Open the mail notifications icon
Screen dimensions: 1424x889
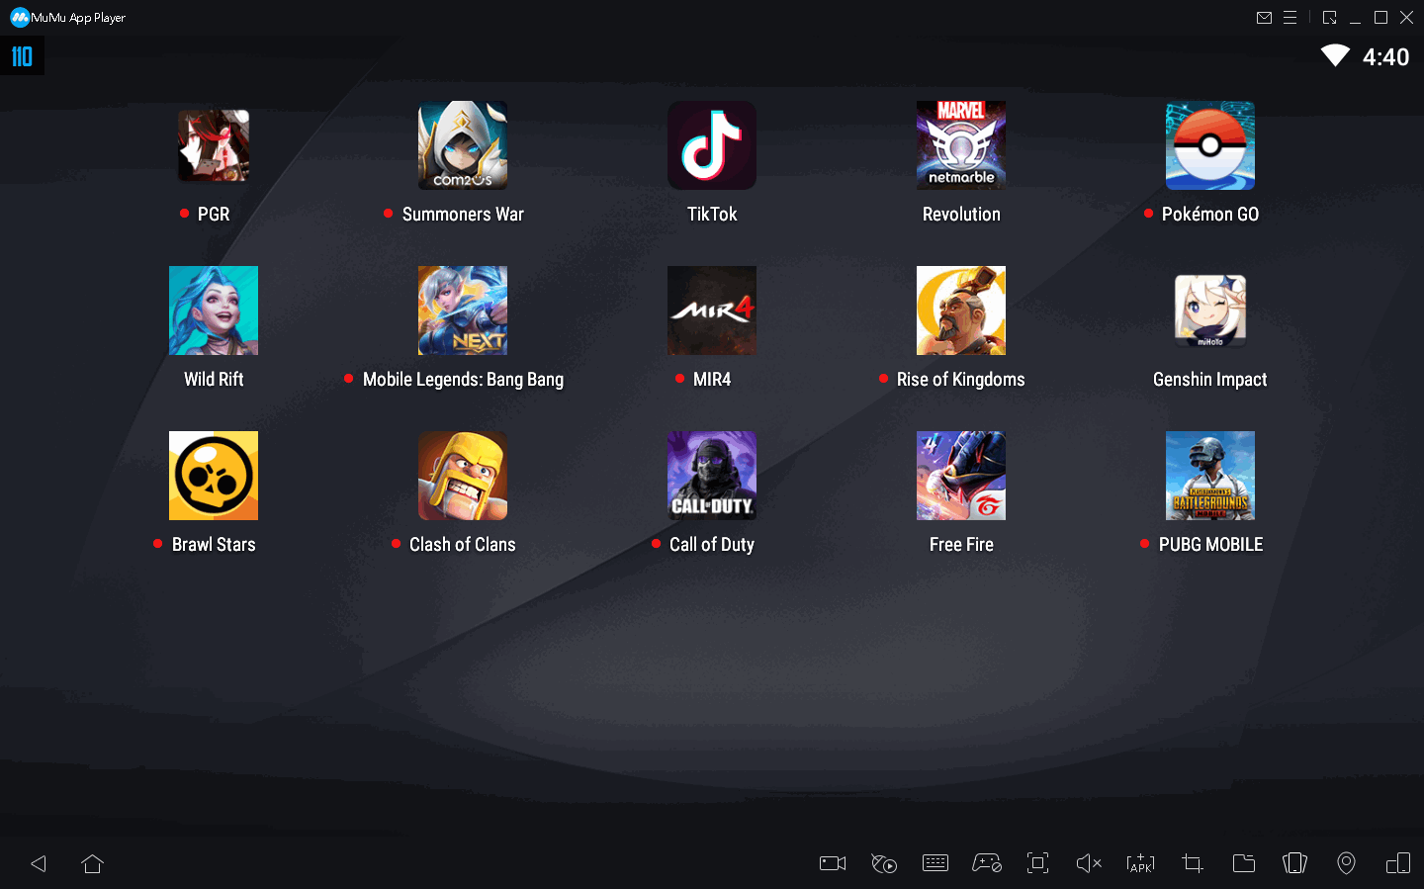[x=1264, y=18]
